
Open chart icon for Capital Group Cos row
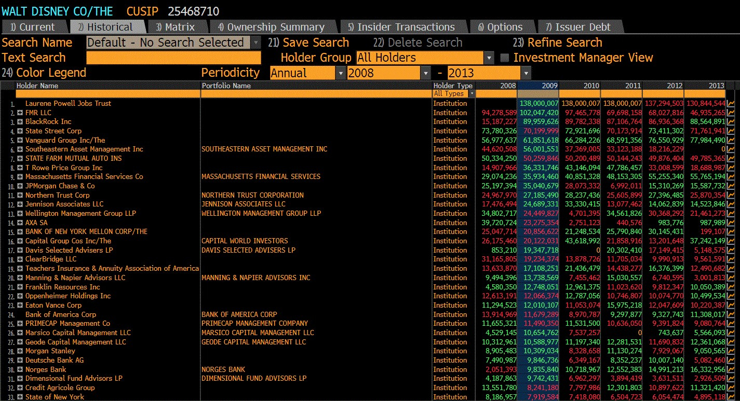pos(731,241)
